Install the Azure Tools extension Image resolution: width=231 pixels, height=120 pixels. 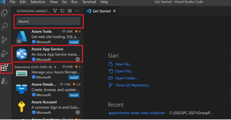[74, 42]
